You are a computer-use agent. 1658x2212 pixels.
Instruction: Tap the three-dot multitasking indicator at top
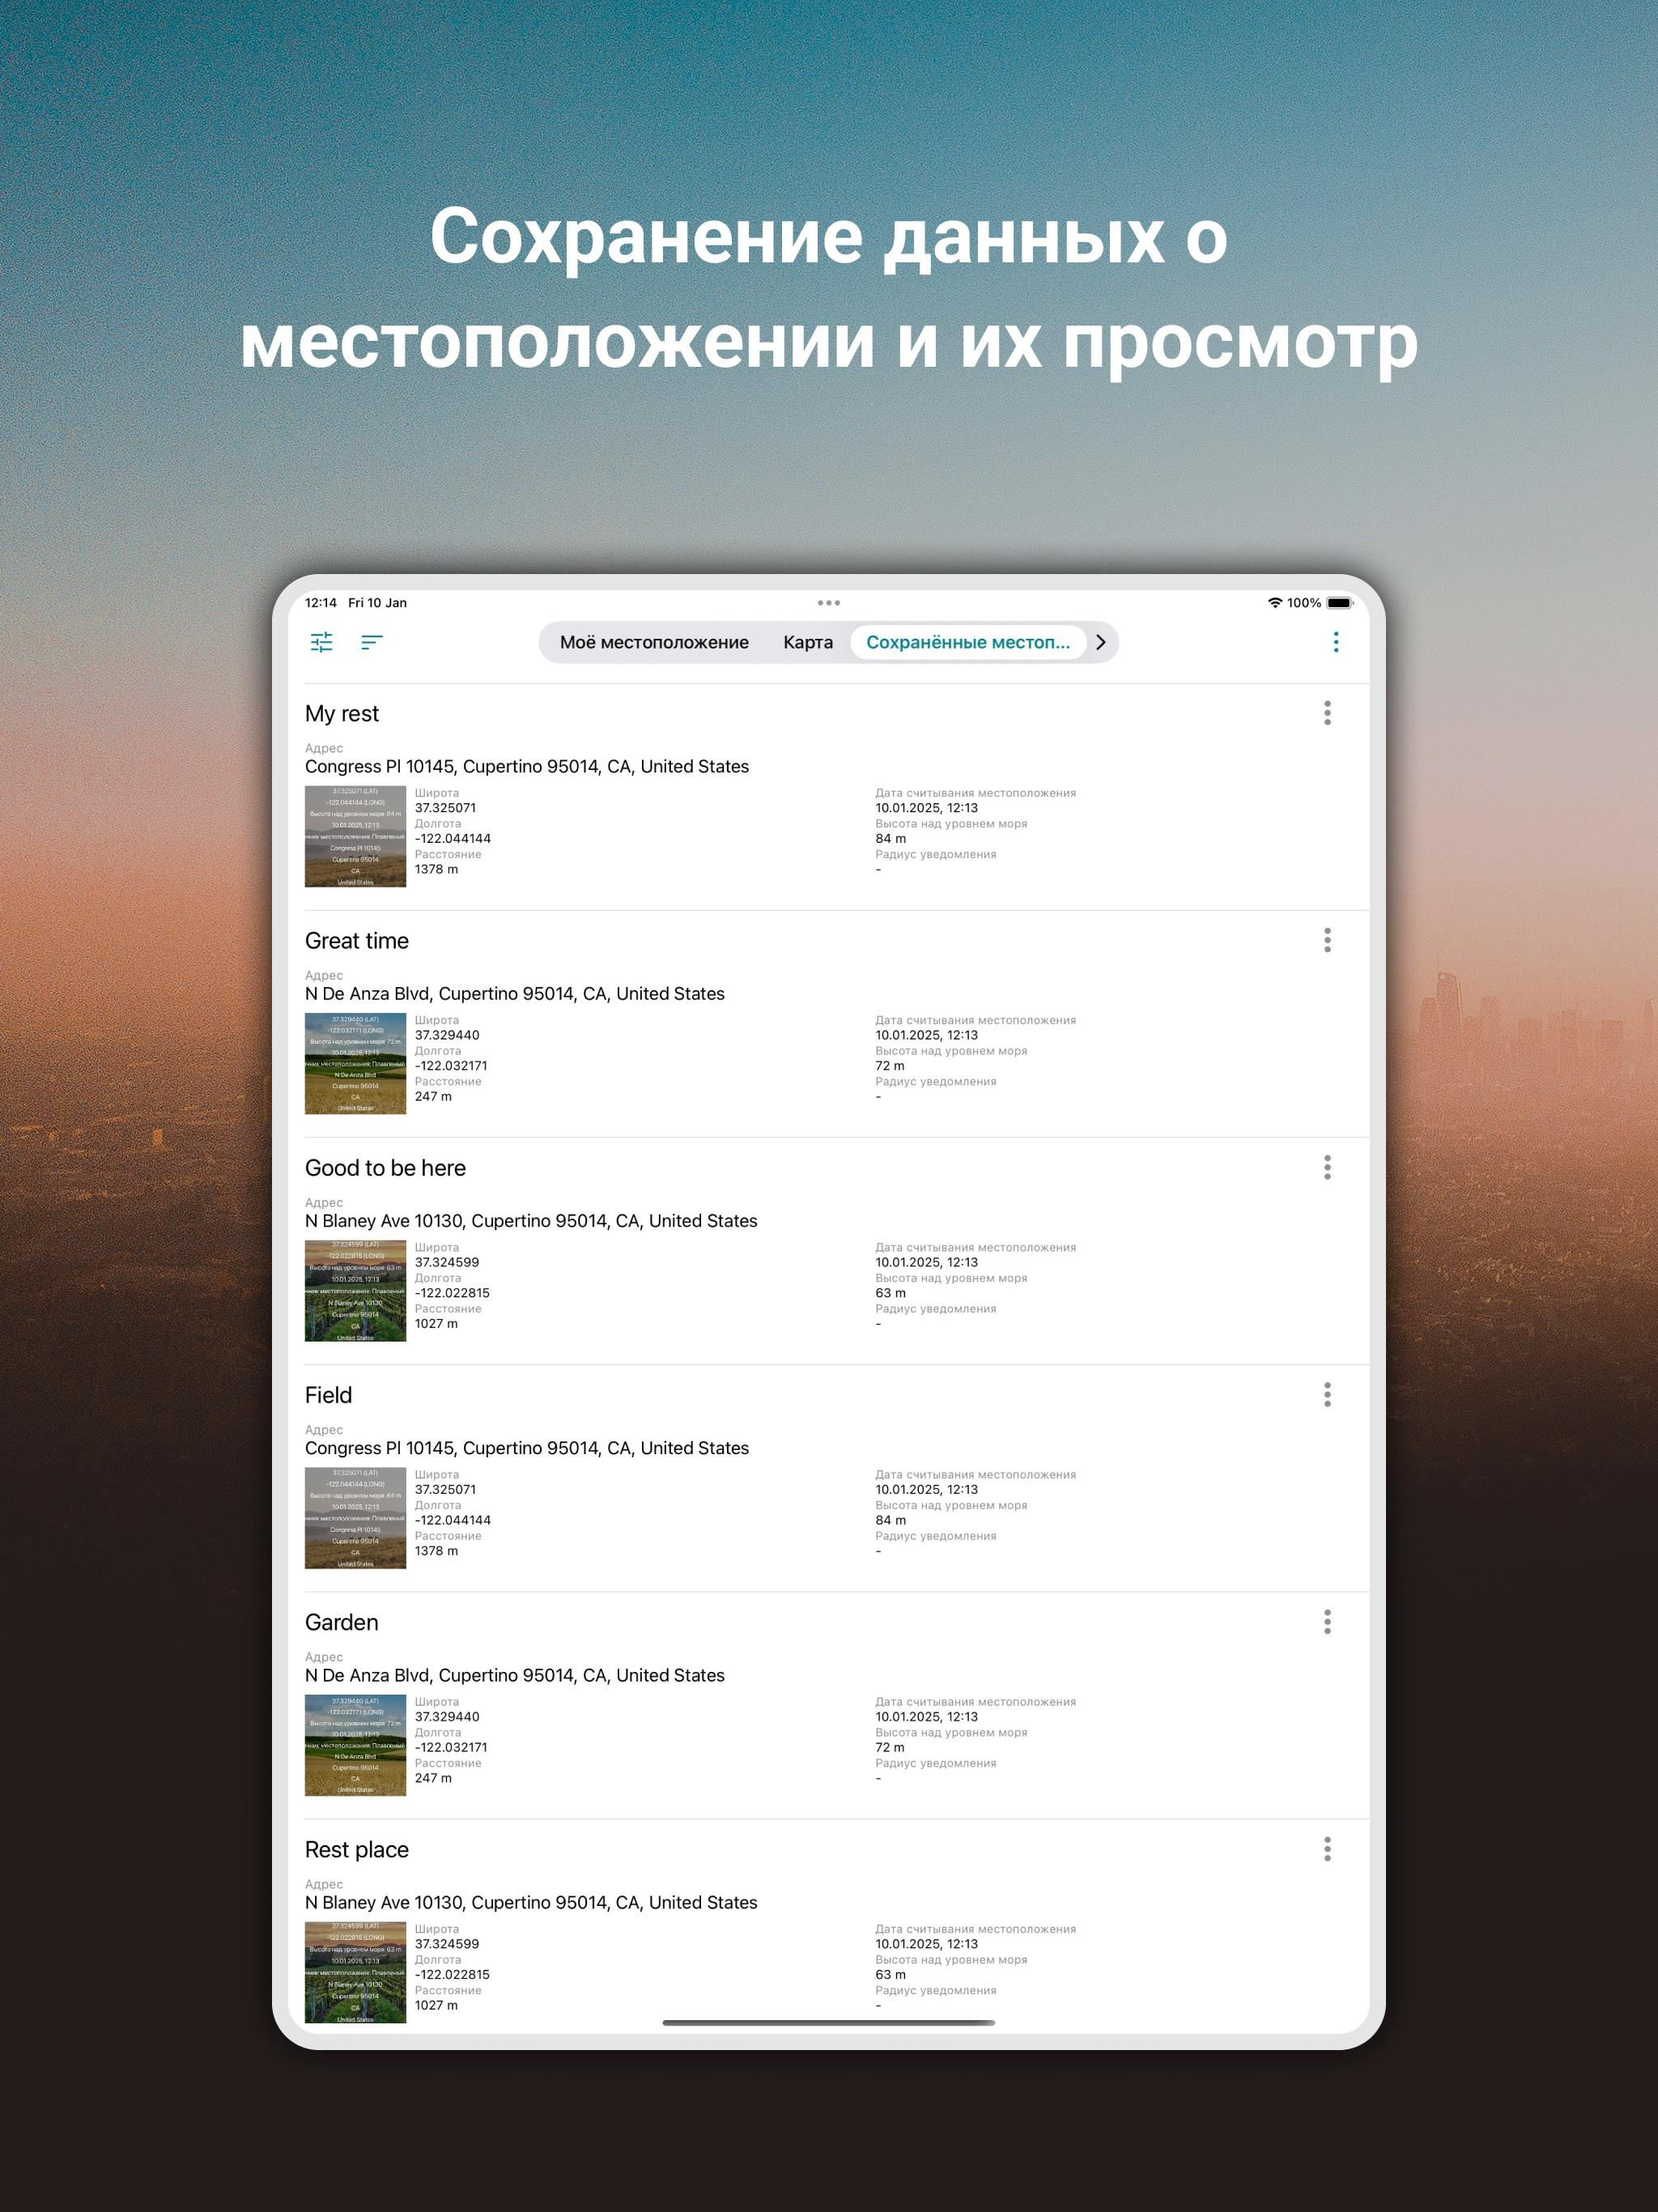(828, 603)
